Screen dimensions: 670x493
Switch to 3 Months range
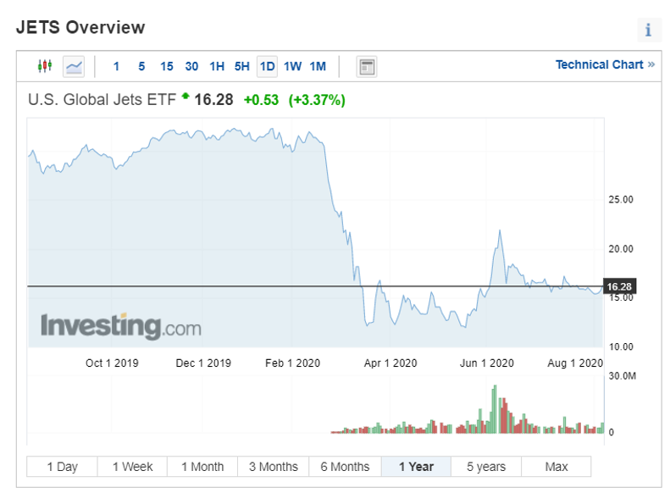274,467
